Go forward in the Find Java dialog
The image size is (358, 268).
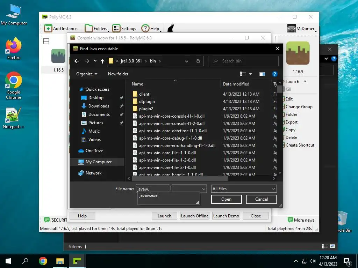tap(87, 61)
